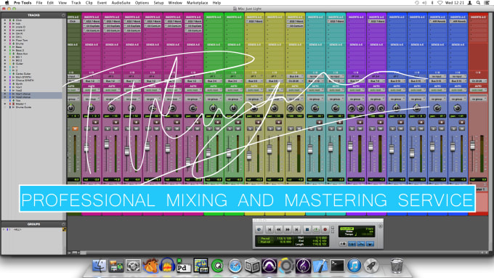Click the pan knob on the Click strip
Viewport: 494px width, 278px height.
(71, 108)
